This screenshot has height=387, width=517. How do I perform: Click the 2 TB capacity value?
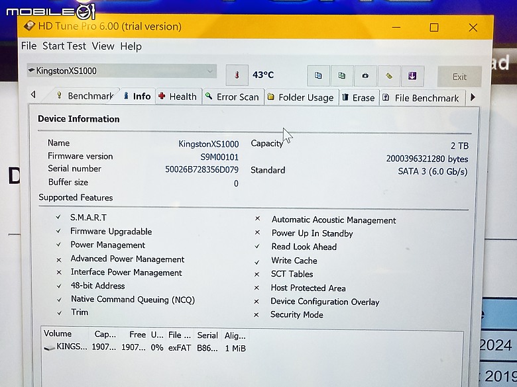(459, 146)
